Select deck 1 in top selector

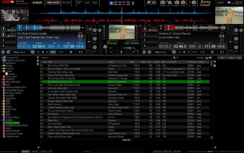point(111,3)
